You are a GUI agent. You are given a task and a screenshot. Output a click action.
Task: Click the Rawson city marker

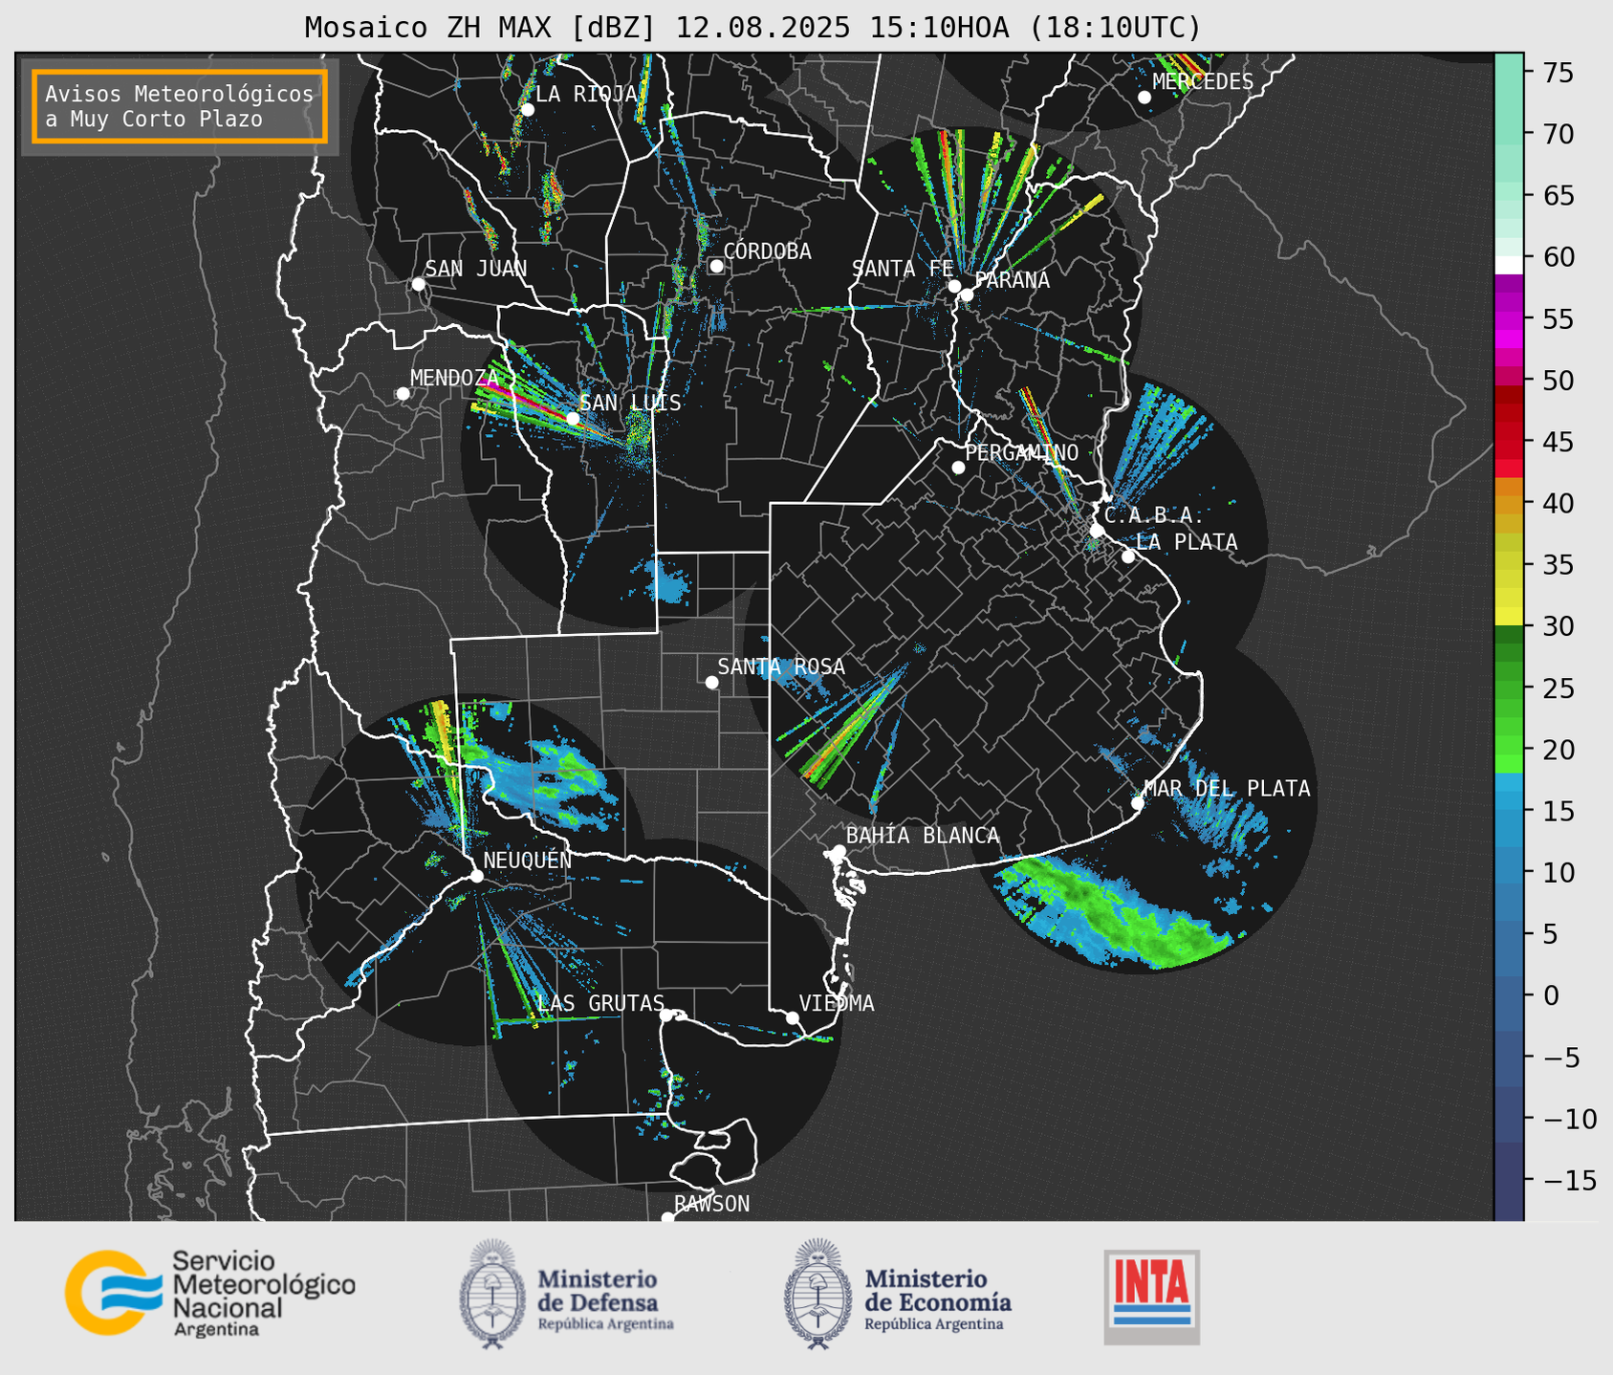tap(667, 1218)
